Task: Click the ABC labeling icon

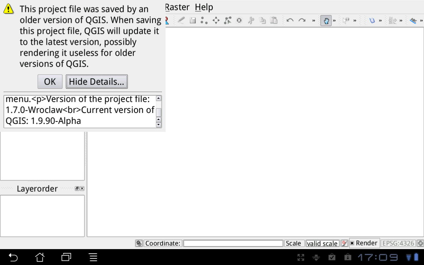Action: (x=413, y=21)
